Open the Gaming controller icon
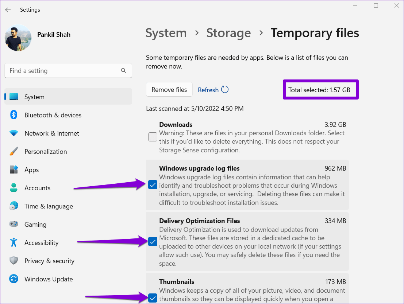 14,224
